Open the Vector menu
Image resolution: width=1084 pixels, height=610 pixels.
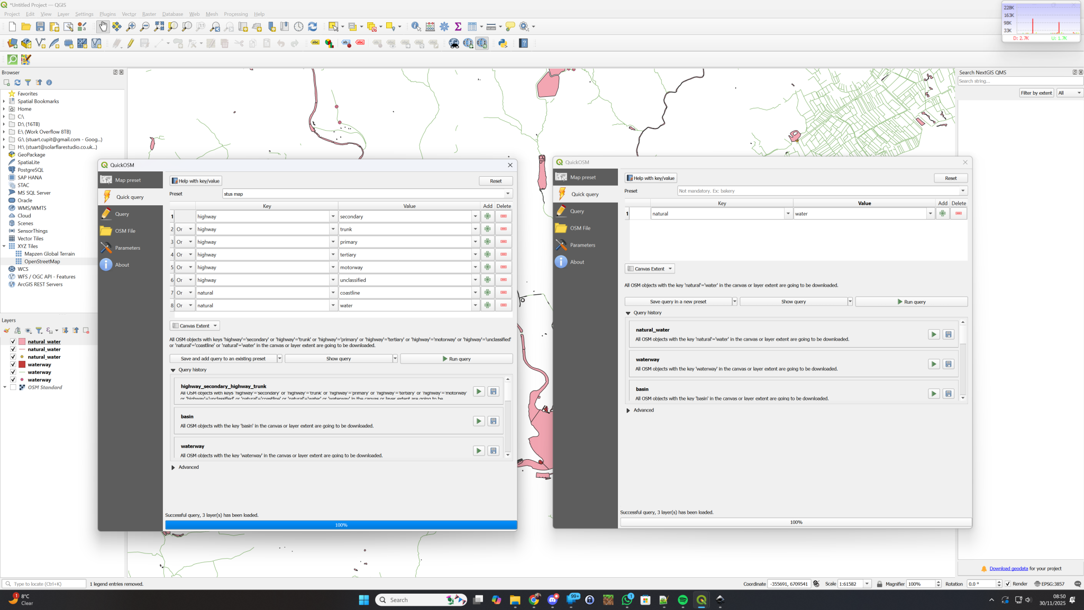[129, 14]
